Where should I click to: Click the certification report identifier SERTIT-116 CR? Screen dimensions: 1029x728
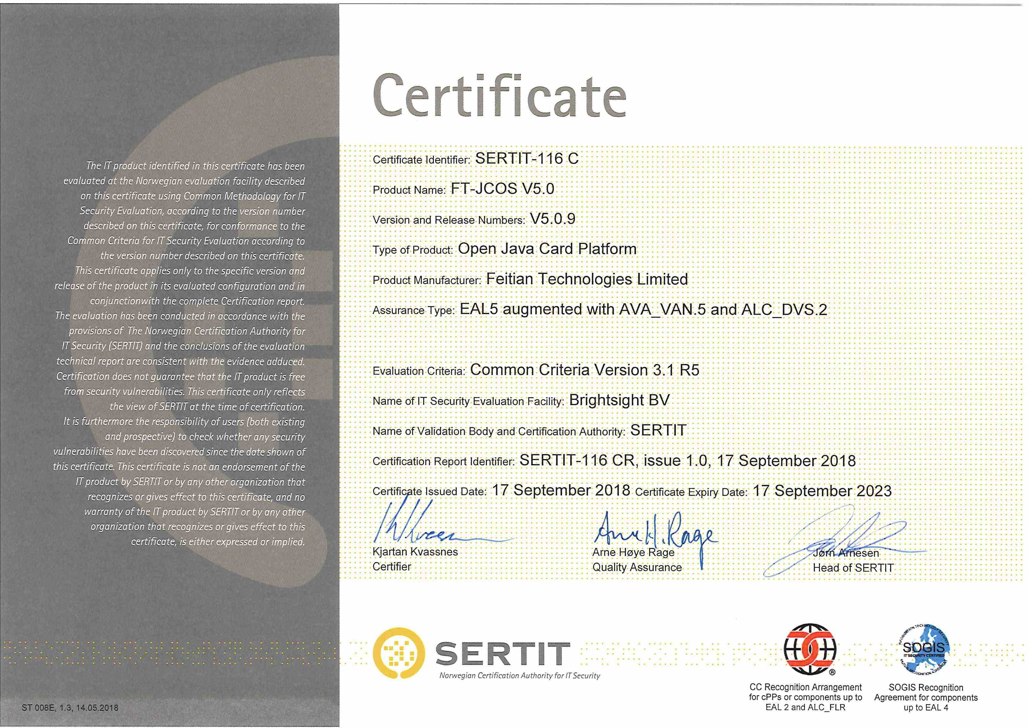(x=577, y=461)
